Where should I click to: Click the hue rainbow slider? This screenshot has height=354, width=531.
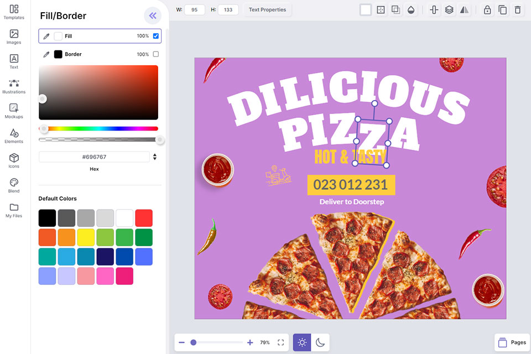98,129
